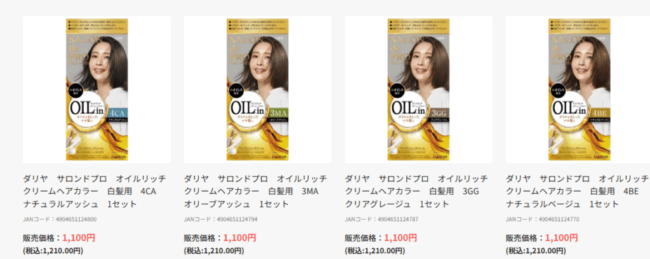Click the 1,100円 price of the 3MA item
Image resolution: width=650 pixels, height=259 pixels.
[x=239, y=238]
